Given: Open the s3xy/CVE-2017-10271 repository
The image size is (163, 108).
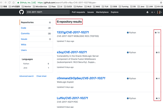Looking at the screenshot, I should point(72,52).
